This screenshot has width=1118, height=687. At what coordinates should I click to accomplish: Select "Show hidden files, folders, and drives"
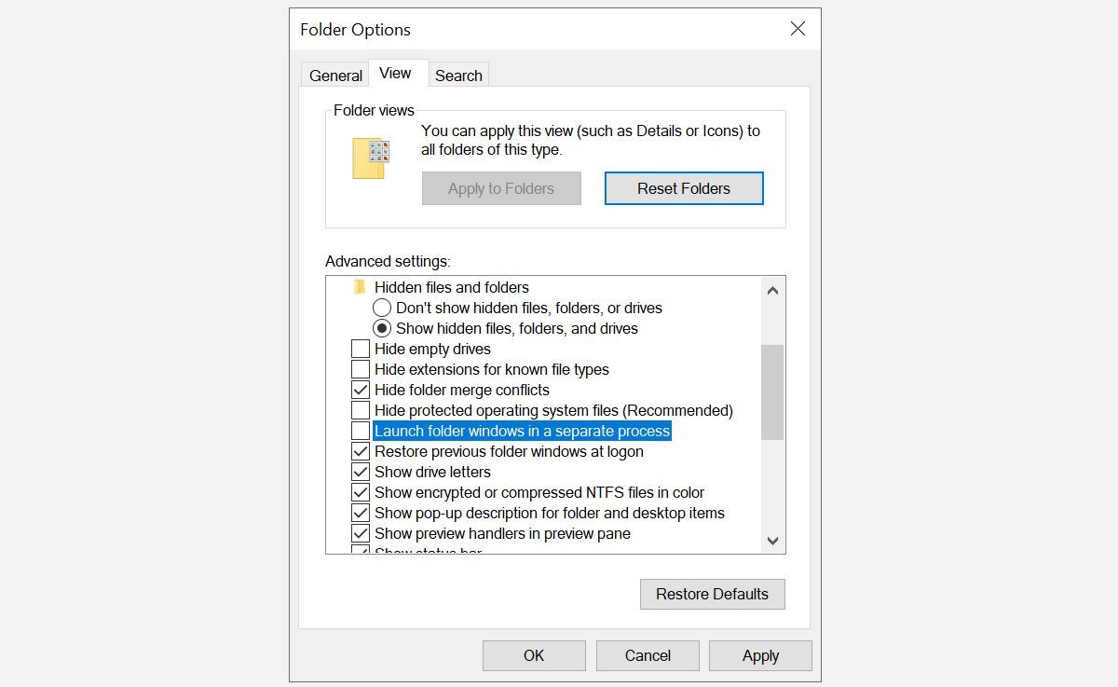[x=382, y=328]
